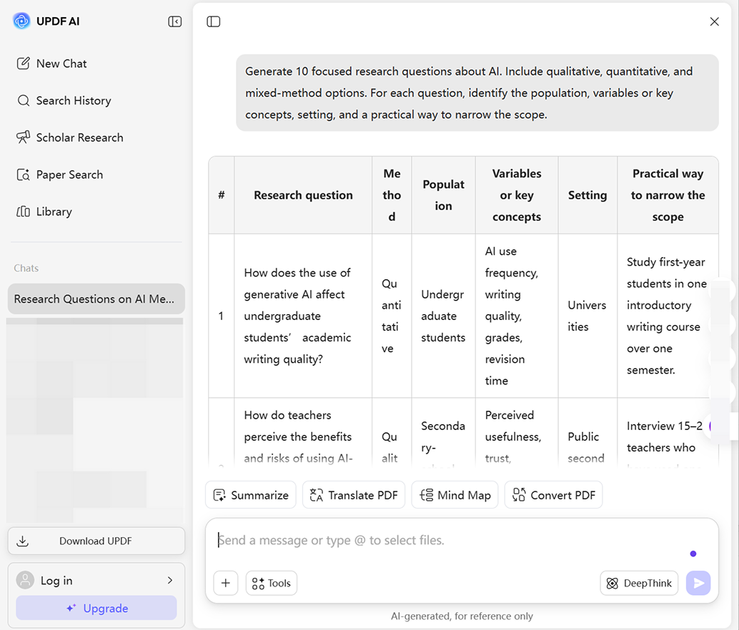Open the Log in option
Image resolution: width=739 pixels, height=630 pixels.
[96, 581]
